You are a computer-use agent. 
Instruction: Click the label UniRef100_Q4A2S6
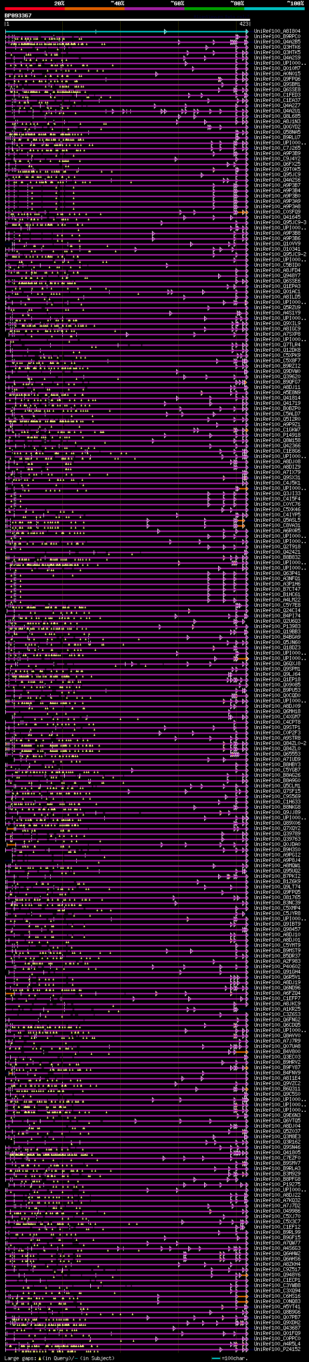277,180
